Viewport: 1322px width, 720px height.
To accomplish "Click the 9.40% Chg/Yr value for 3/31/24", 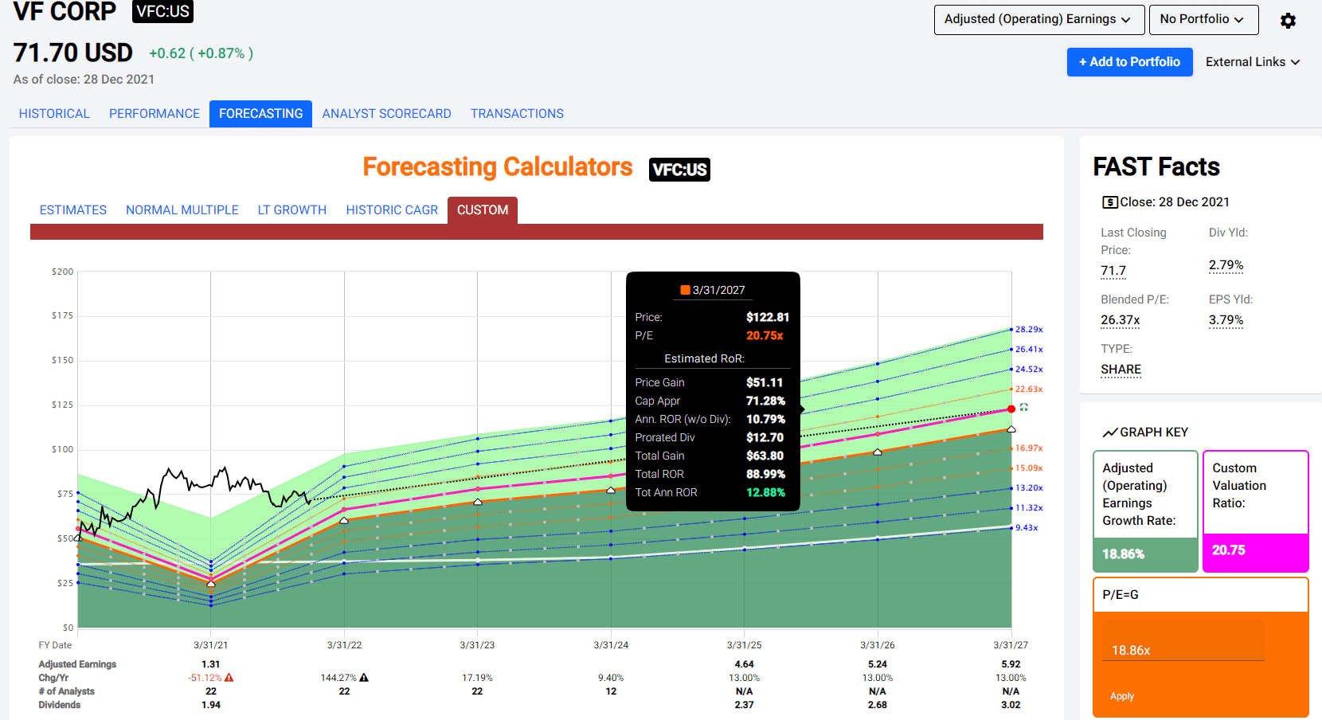I will click(611, 678).
